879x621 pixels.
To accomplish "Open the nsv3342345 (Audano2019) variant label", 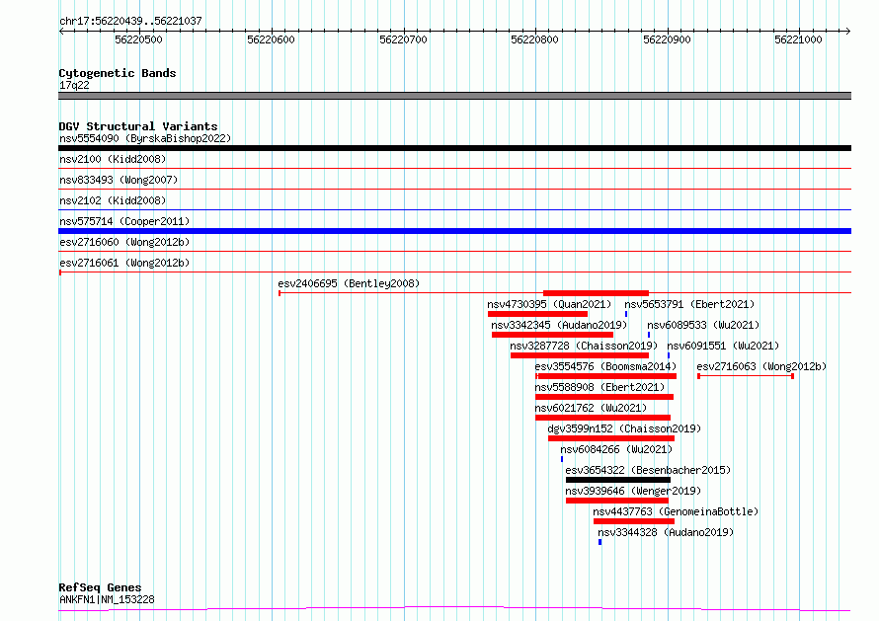I will [558, 325].
